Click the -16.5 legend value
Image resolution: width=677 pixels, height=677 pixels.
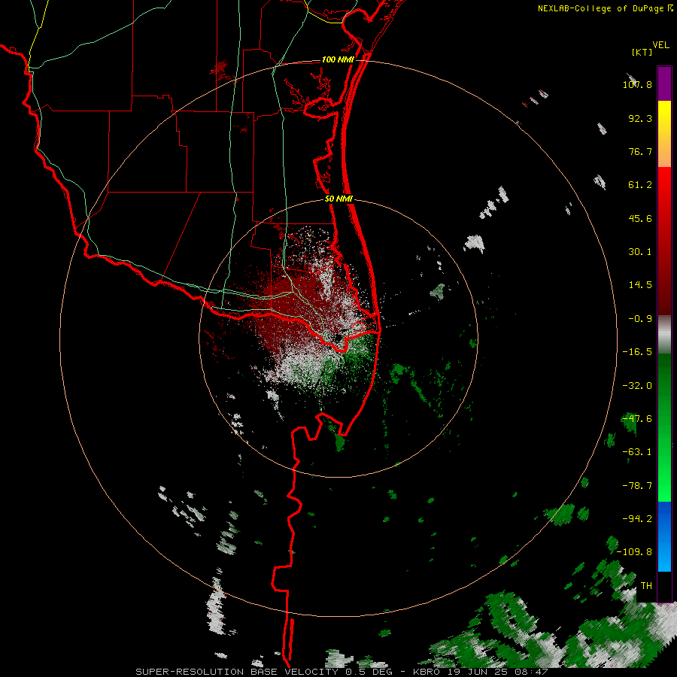pos(637,352)
